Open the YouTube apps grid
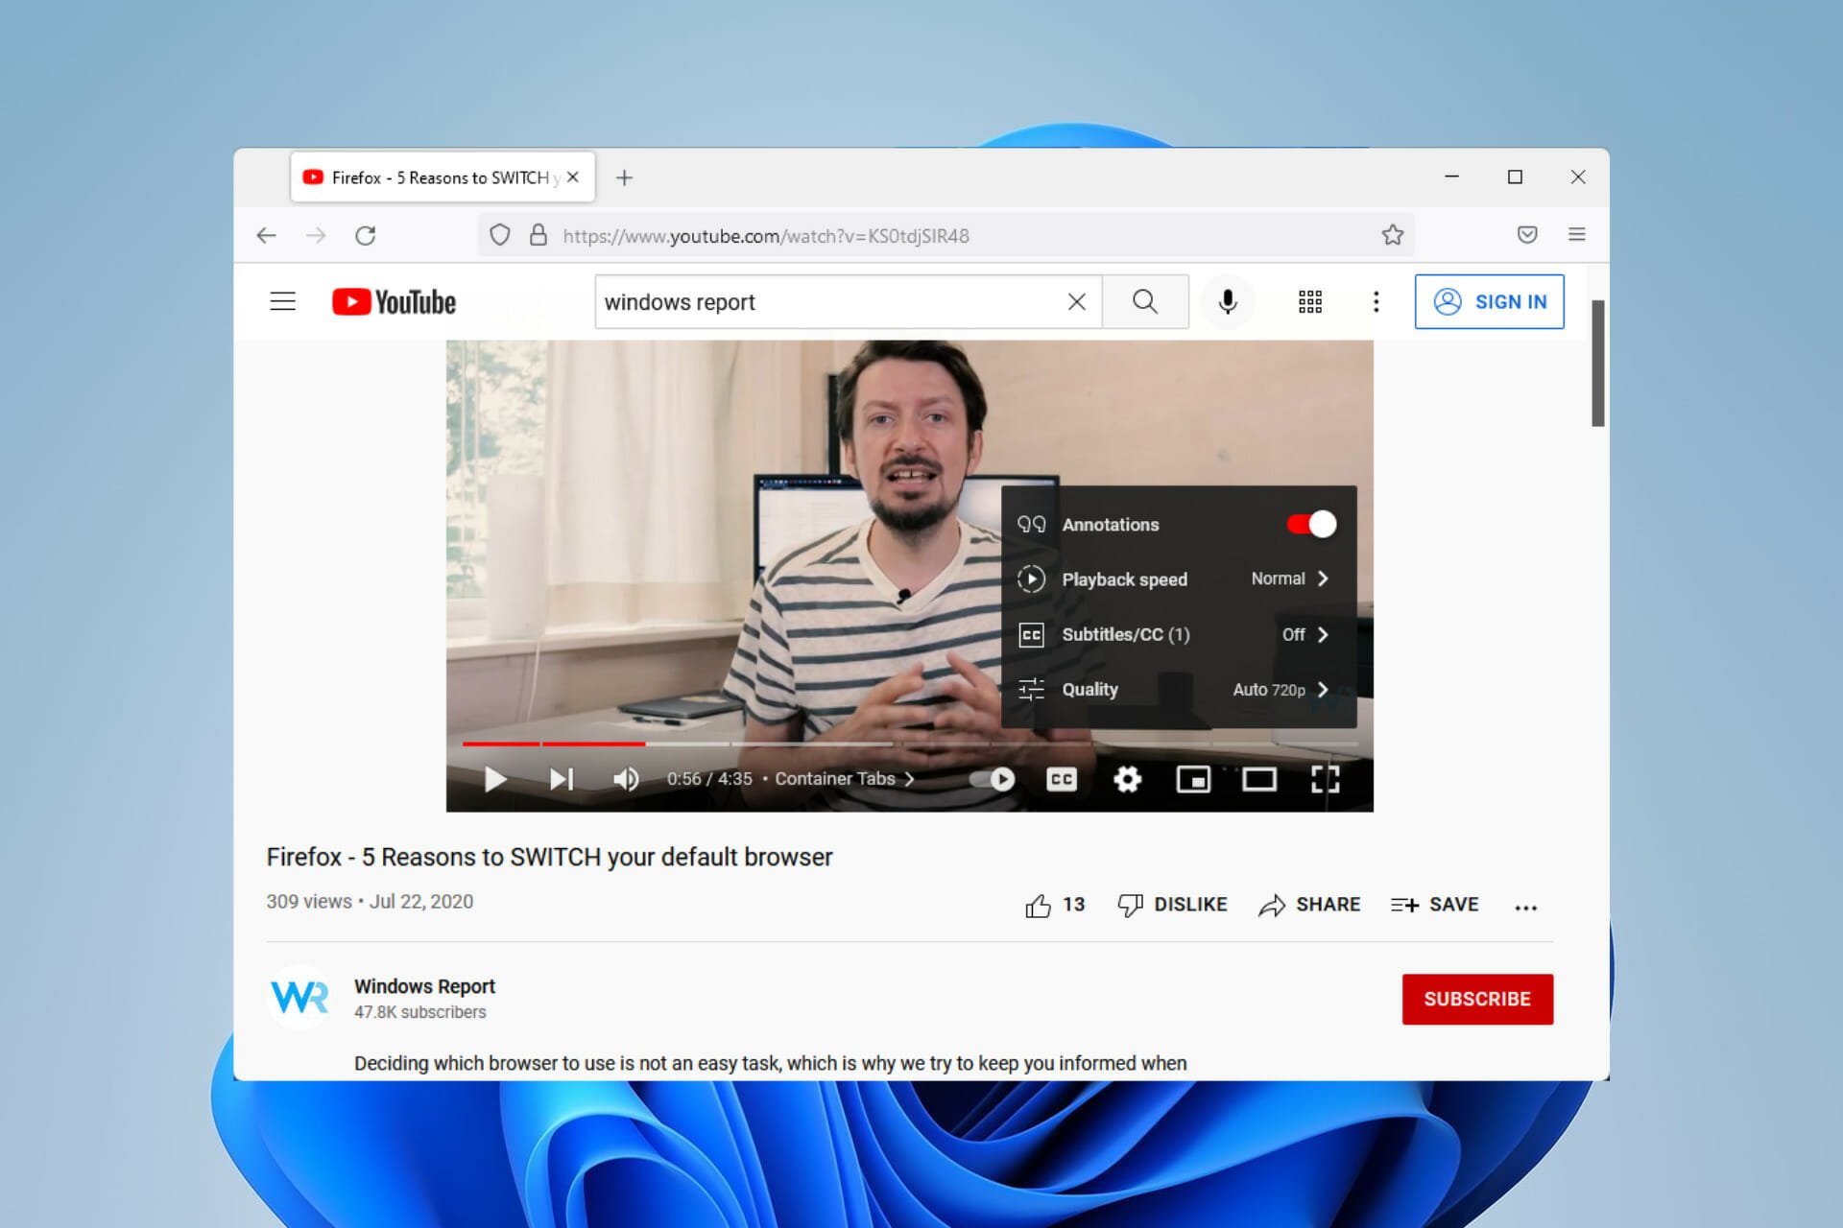The width and height of the screenshot is (1843, 1228). coord(1310,302)
